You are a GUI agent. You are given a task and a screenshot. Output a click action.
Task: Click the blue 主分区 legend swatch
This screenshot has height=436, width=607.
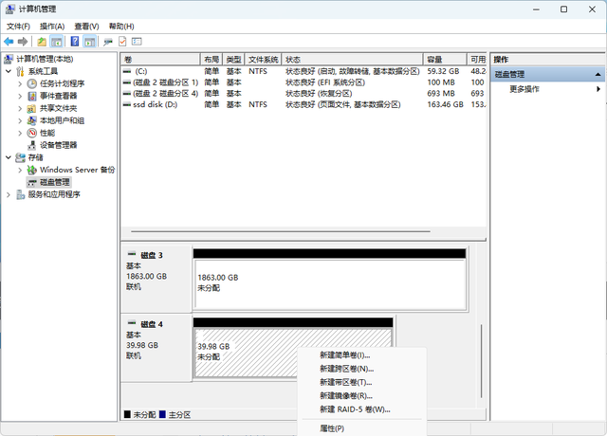[x=162, y=414]
